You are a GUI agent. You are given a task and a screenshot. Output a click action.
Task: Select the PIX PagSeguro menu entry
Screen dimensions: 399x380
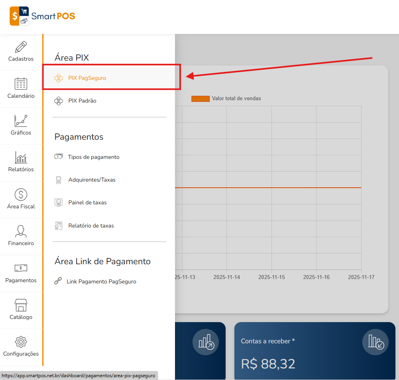[x=109, y=78]
